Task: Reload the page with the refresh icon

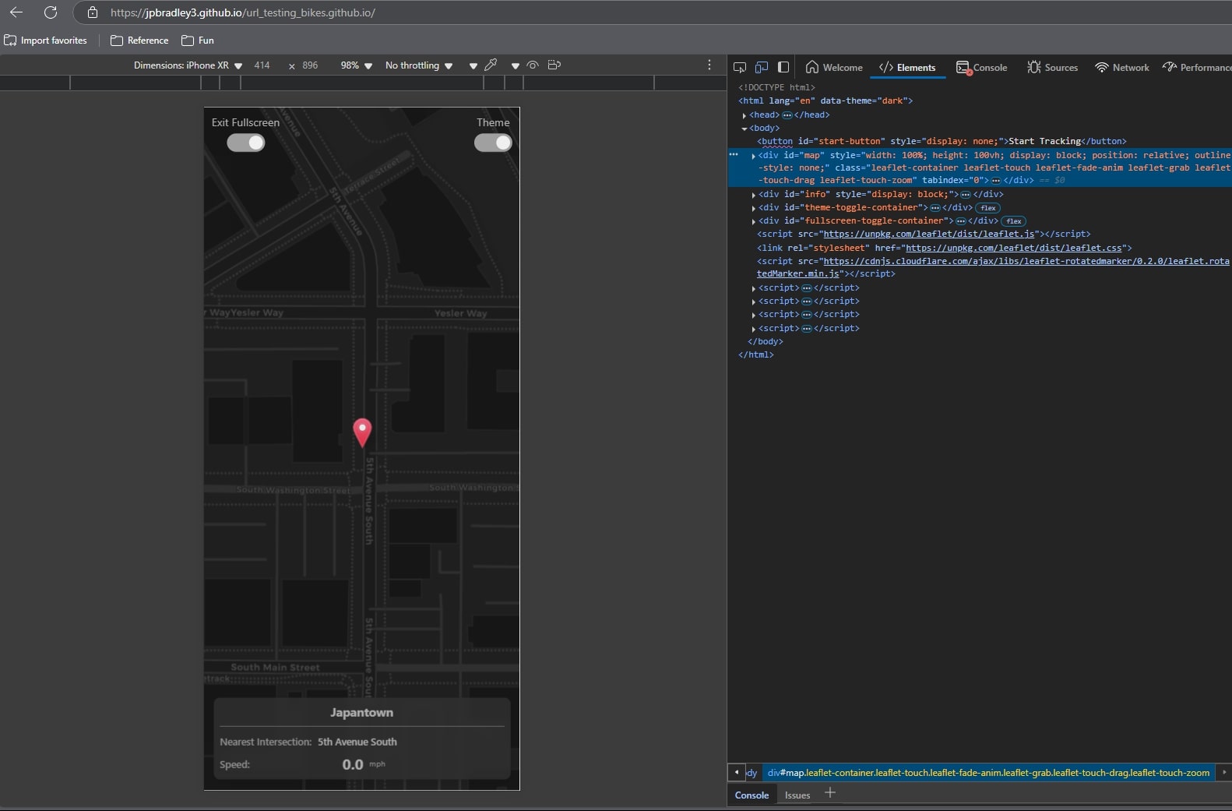Action: [x=51, y=12]
